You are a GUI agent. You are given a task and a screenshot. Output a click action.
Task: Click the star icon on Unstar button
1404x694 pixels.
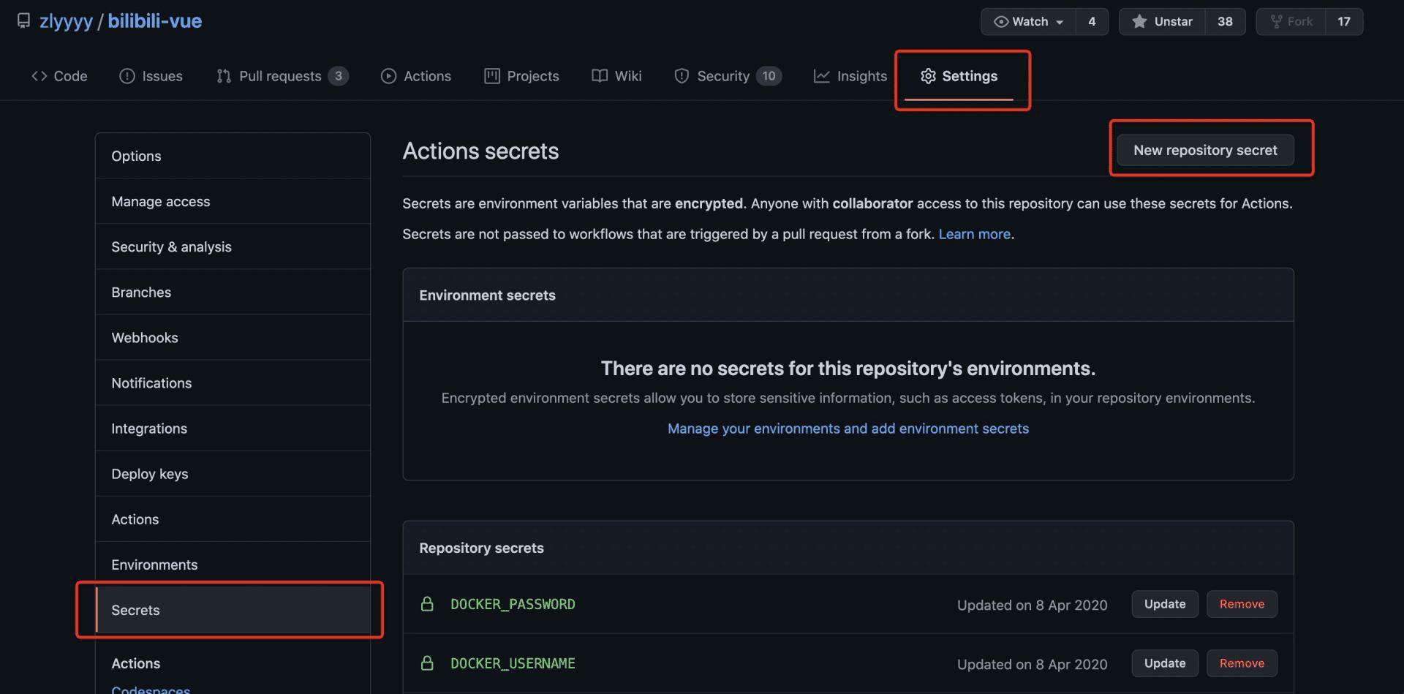(x=1139, y=22)
